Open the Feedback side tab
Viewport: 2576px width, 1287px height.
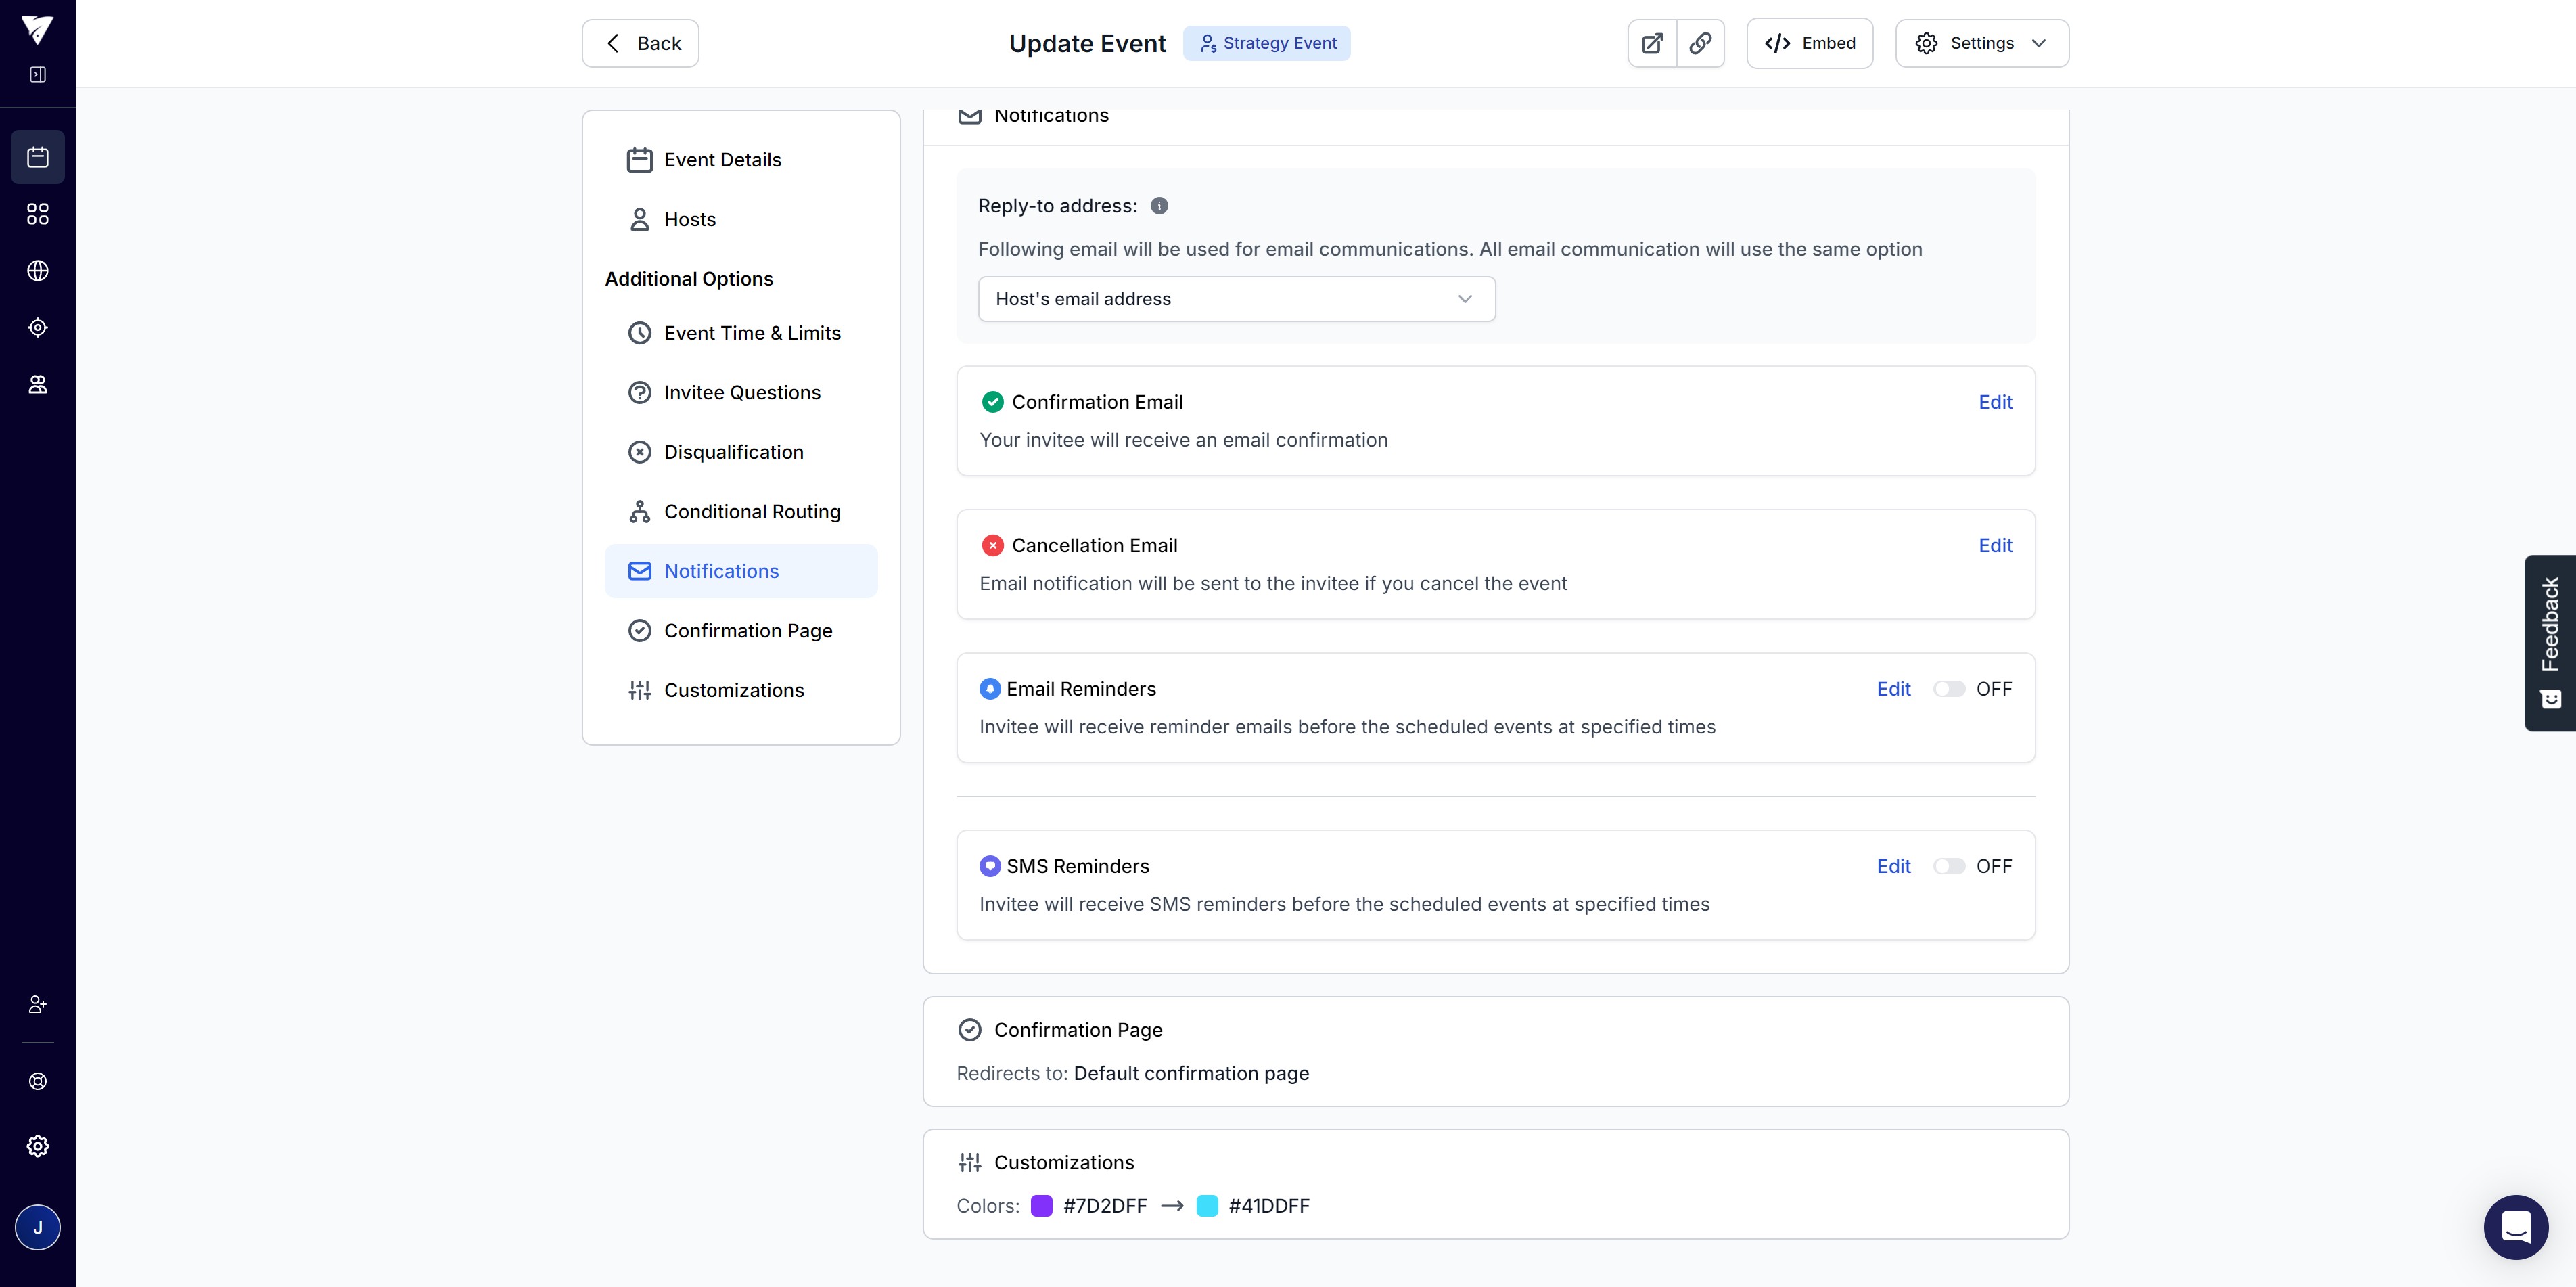(2549, 642)
